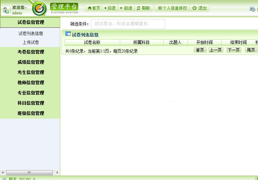This screenshot has height=180, width=258.
Task: Open 个人信息修改 from the toolbar
Action: pos(173,8)
